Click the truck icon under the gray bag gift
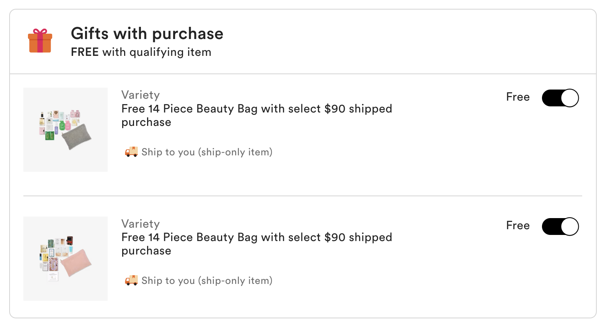The height and width of the screenshot is (326, 609). coord(131,152)
